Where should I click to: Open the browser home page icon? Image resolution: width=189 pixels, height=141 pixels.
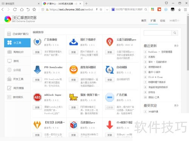pyautogui.click(x=22, y=9)
